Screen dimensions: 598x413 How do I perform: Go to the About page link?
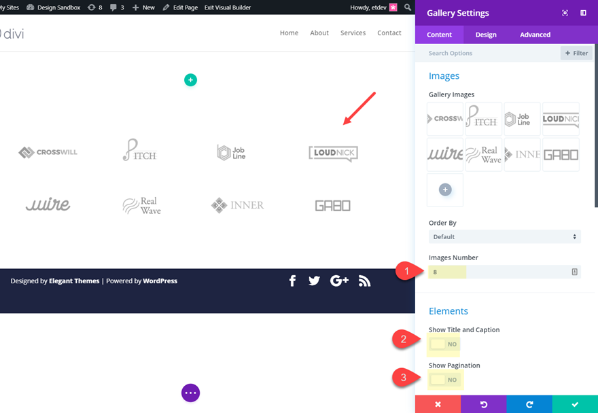(319, 33)
